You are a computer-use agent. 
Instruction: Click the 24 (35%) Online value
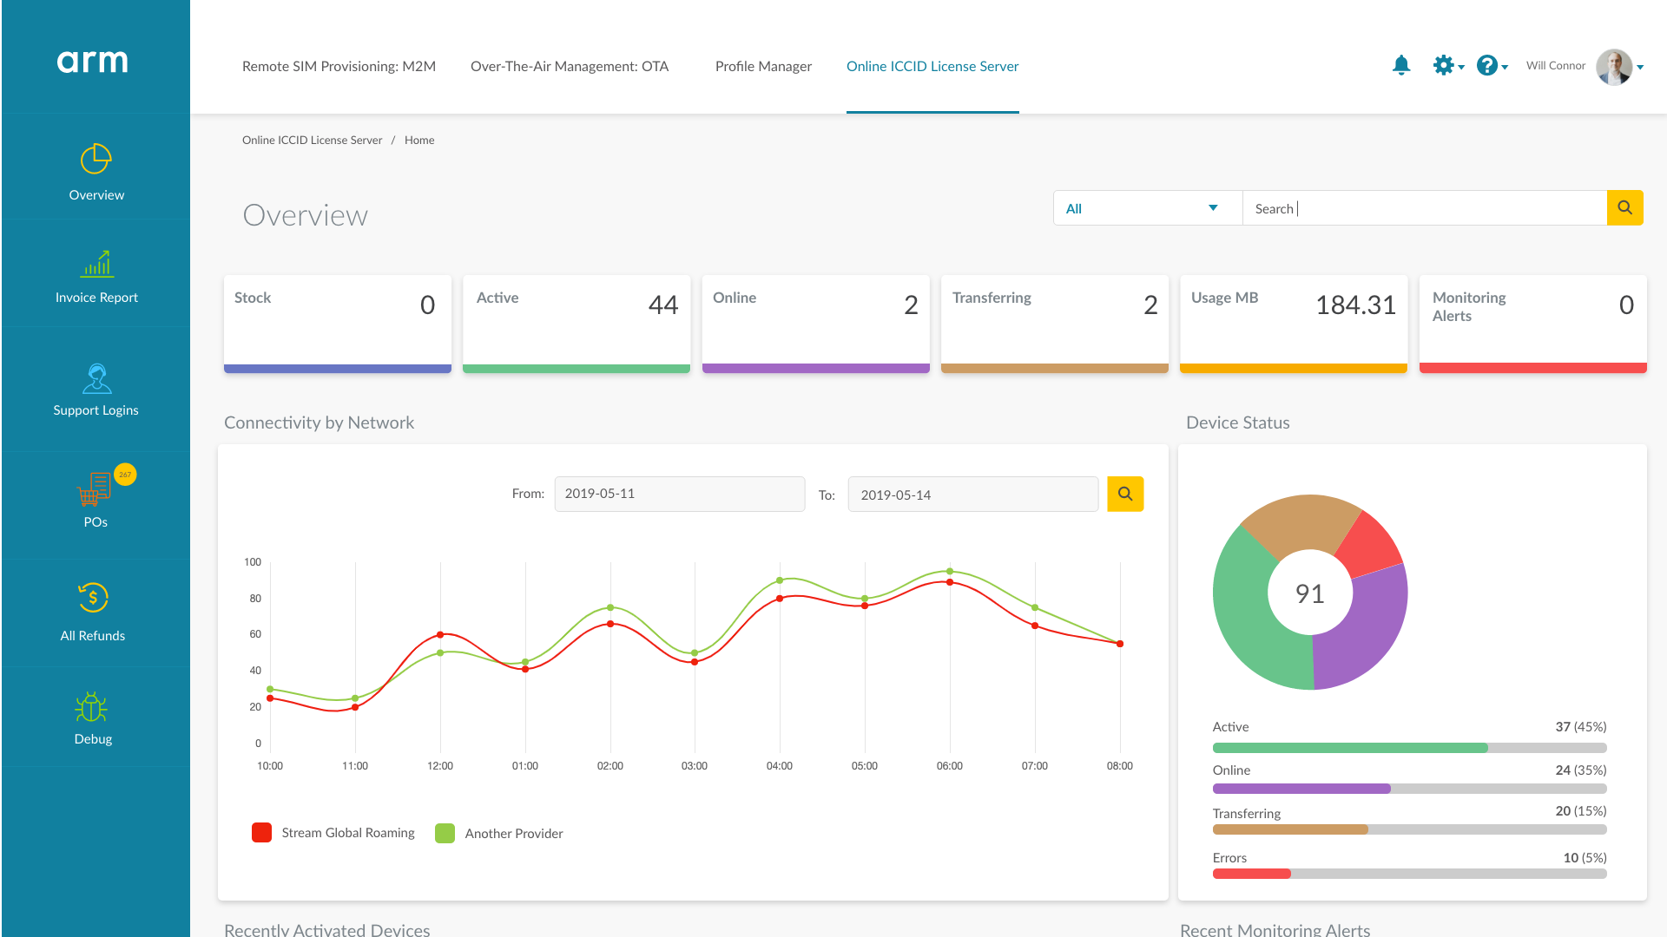coord(1580,770)
